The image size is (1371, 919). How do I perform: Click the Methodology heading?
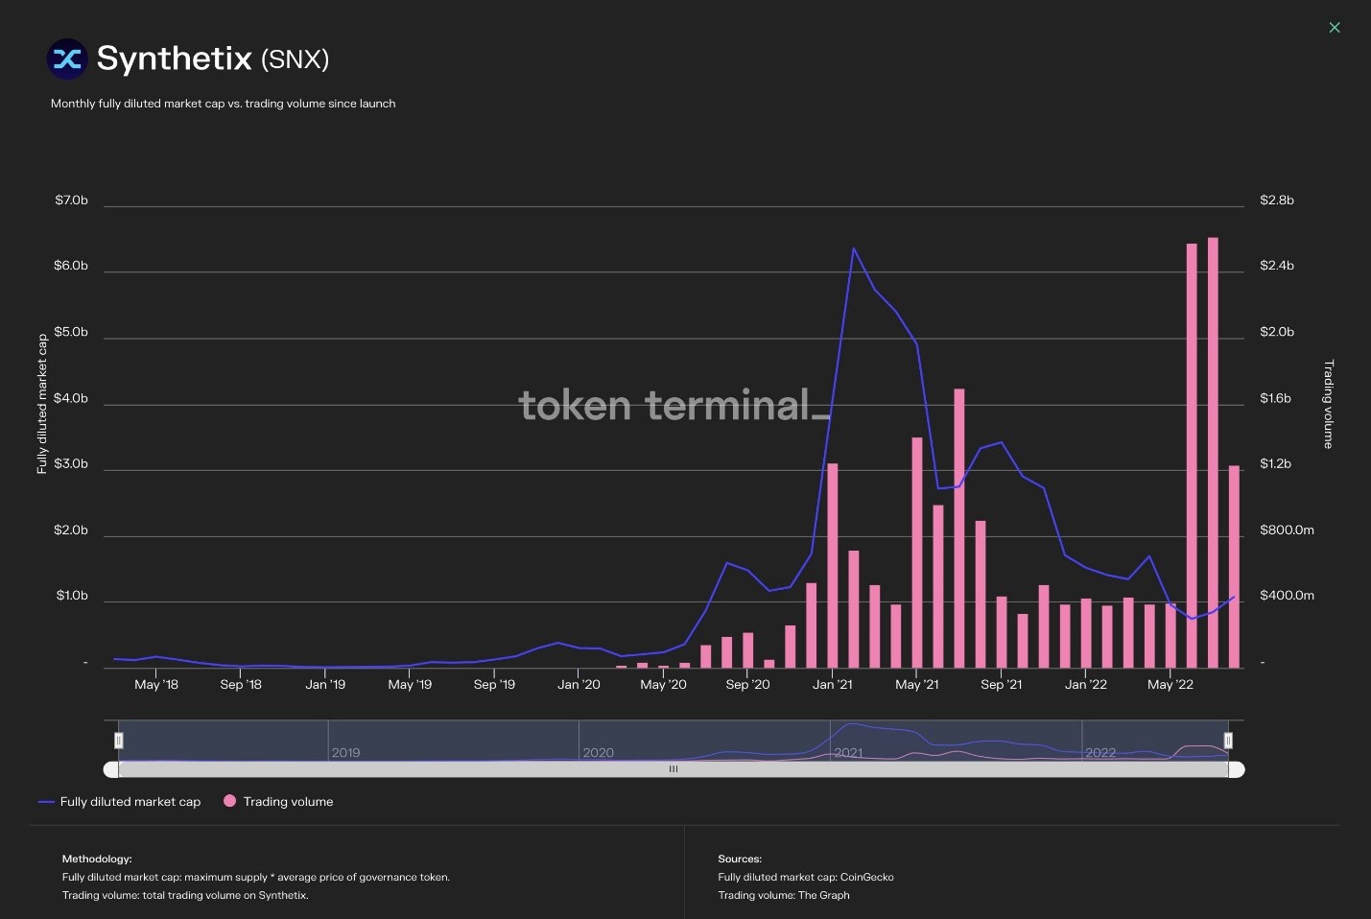[x=97, y=860]
